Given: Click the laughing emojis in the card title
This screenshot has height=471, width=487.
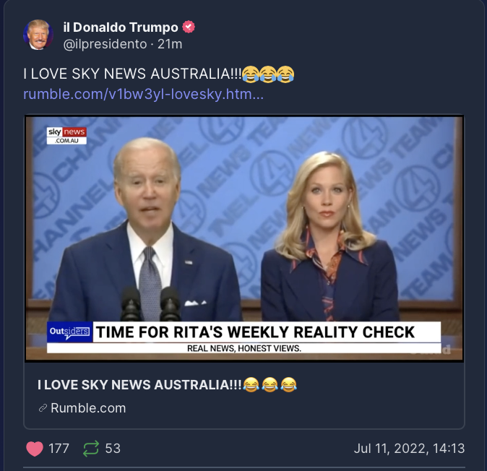Looking at the screenshot, I should [270, 385].
